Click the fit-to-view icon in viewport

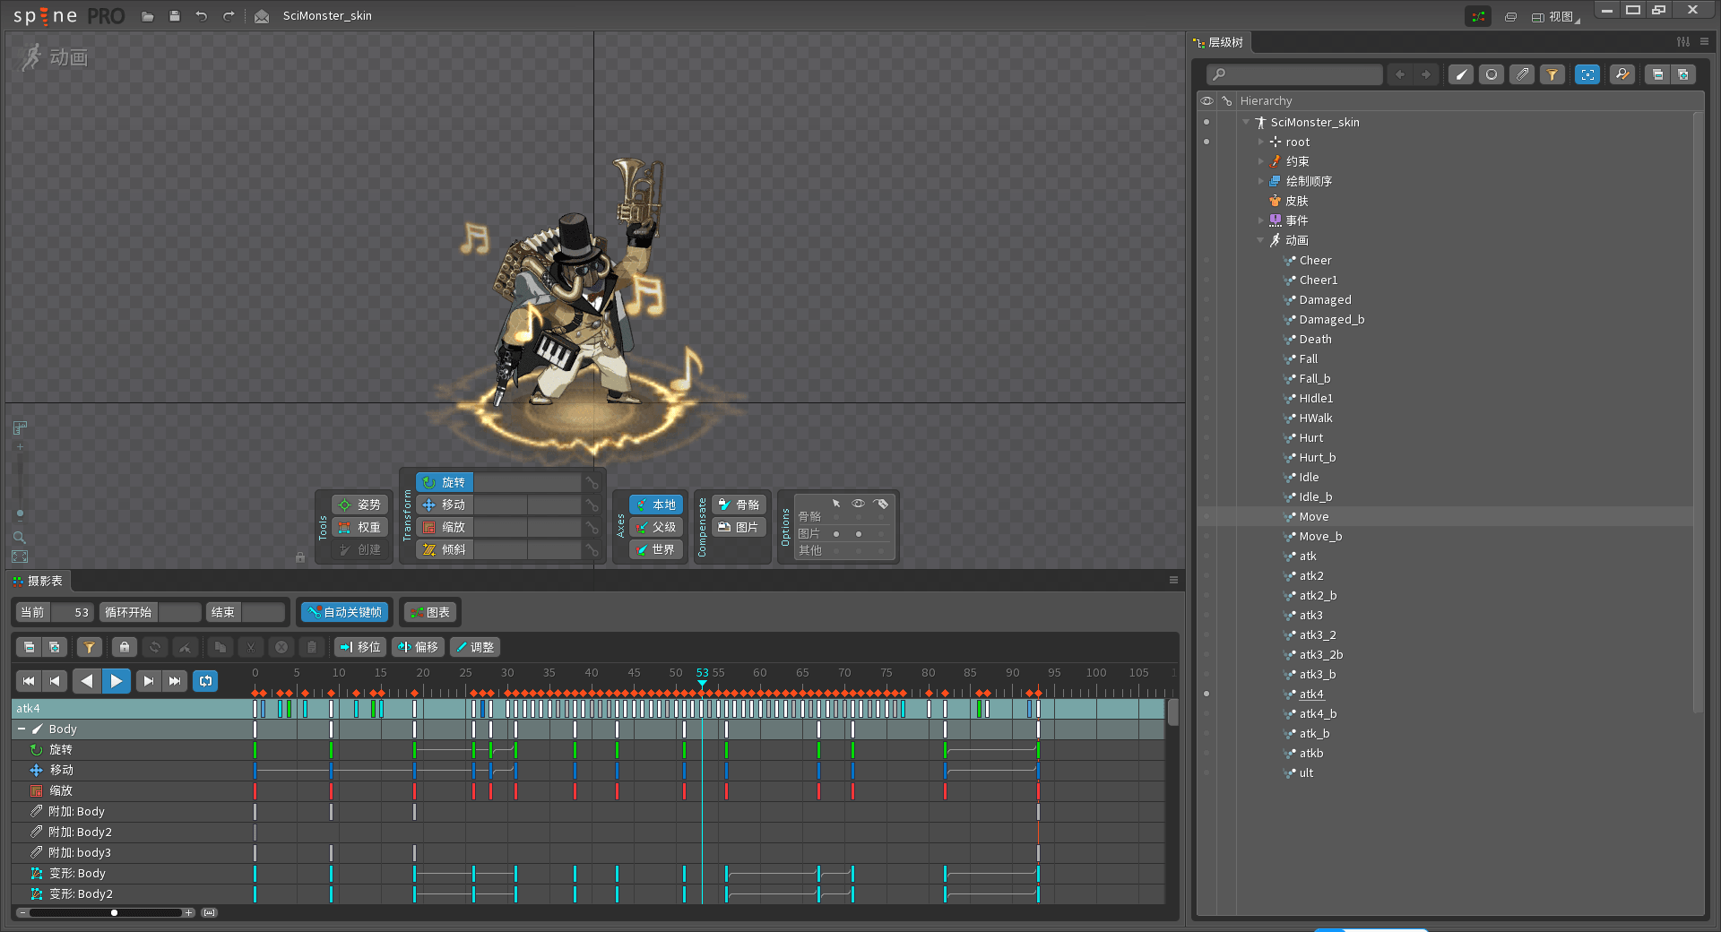(x=20, y=557)
